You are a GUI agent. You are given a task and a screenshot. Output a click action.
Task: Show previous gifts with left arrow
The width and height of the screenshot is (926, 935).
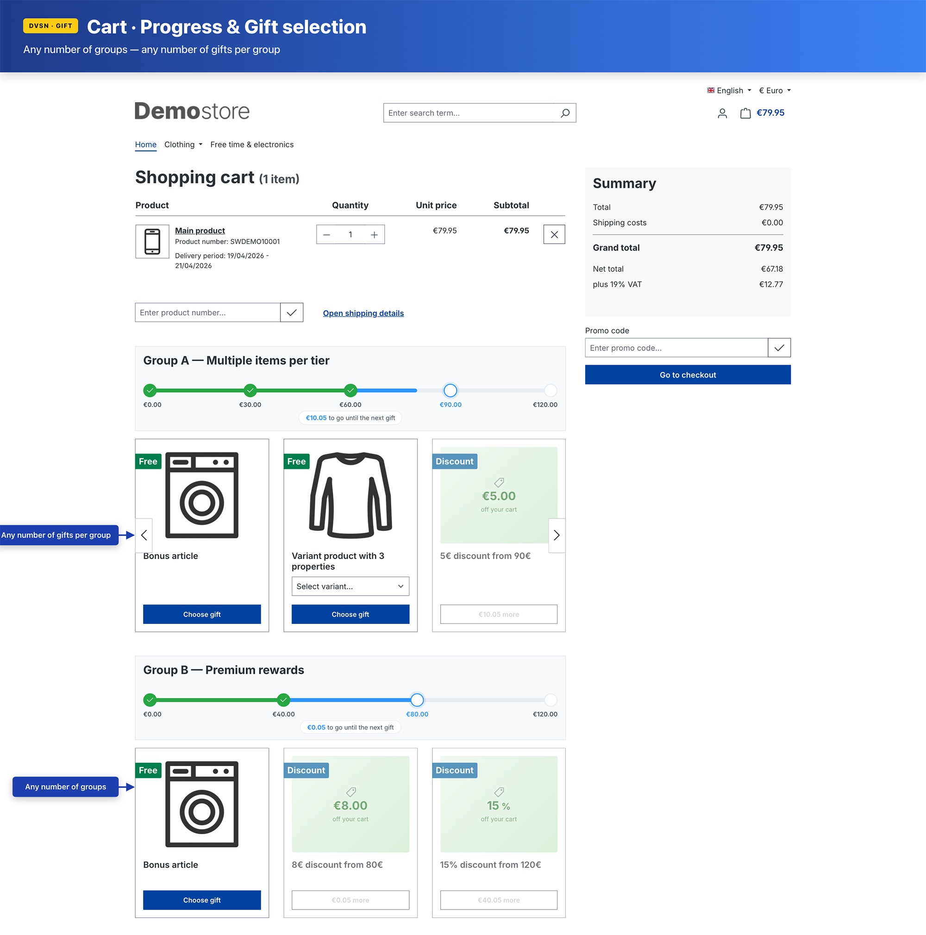144,535
